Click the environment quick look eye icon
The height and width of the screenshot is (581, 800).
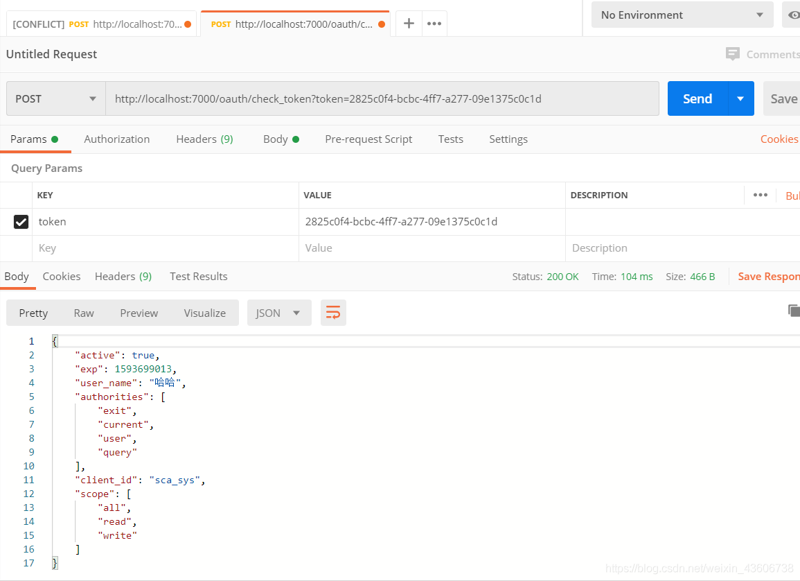pos(793,15)
